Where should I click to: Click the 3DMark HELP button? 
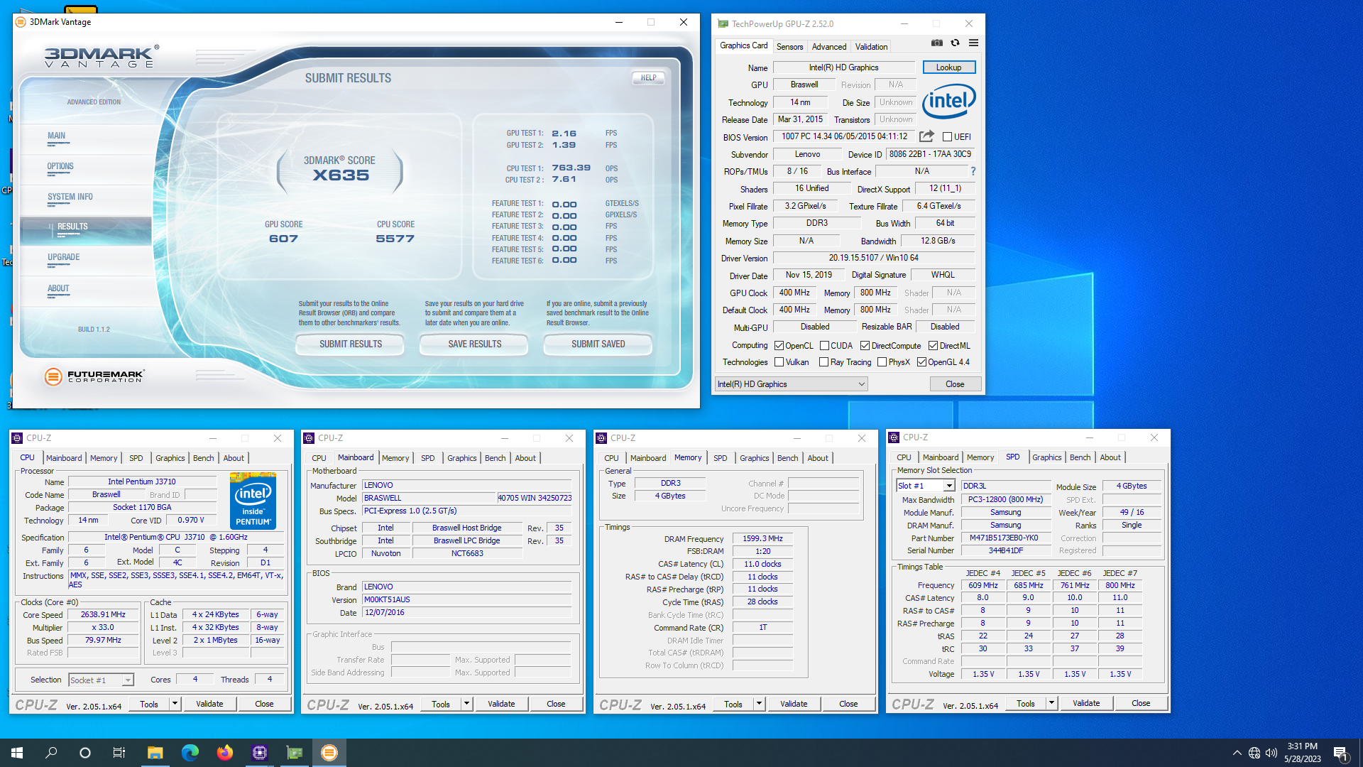tap(648, 78)
